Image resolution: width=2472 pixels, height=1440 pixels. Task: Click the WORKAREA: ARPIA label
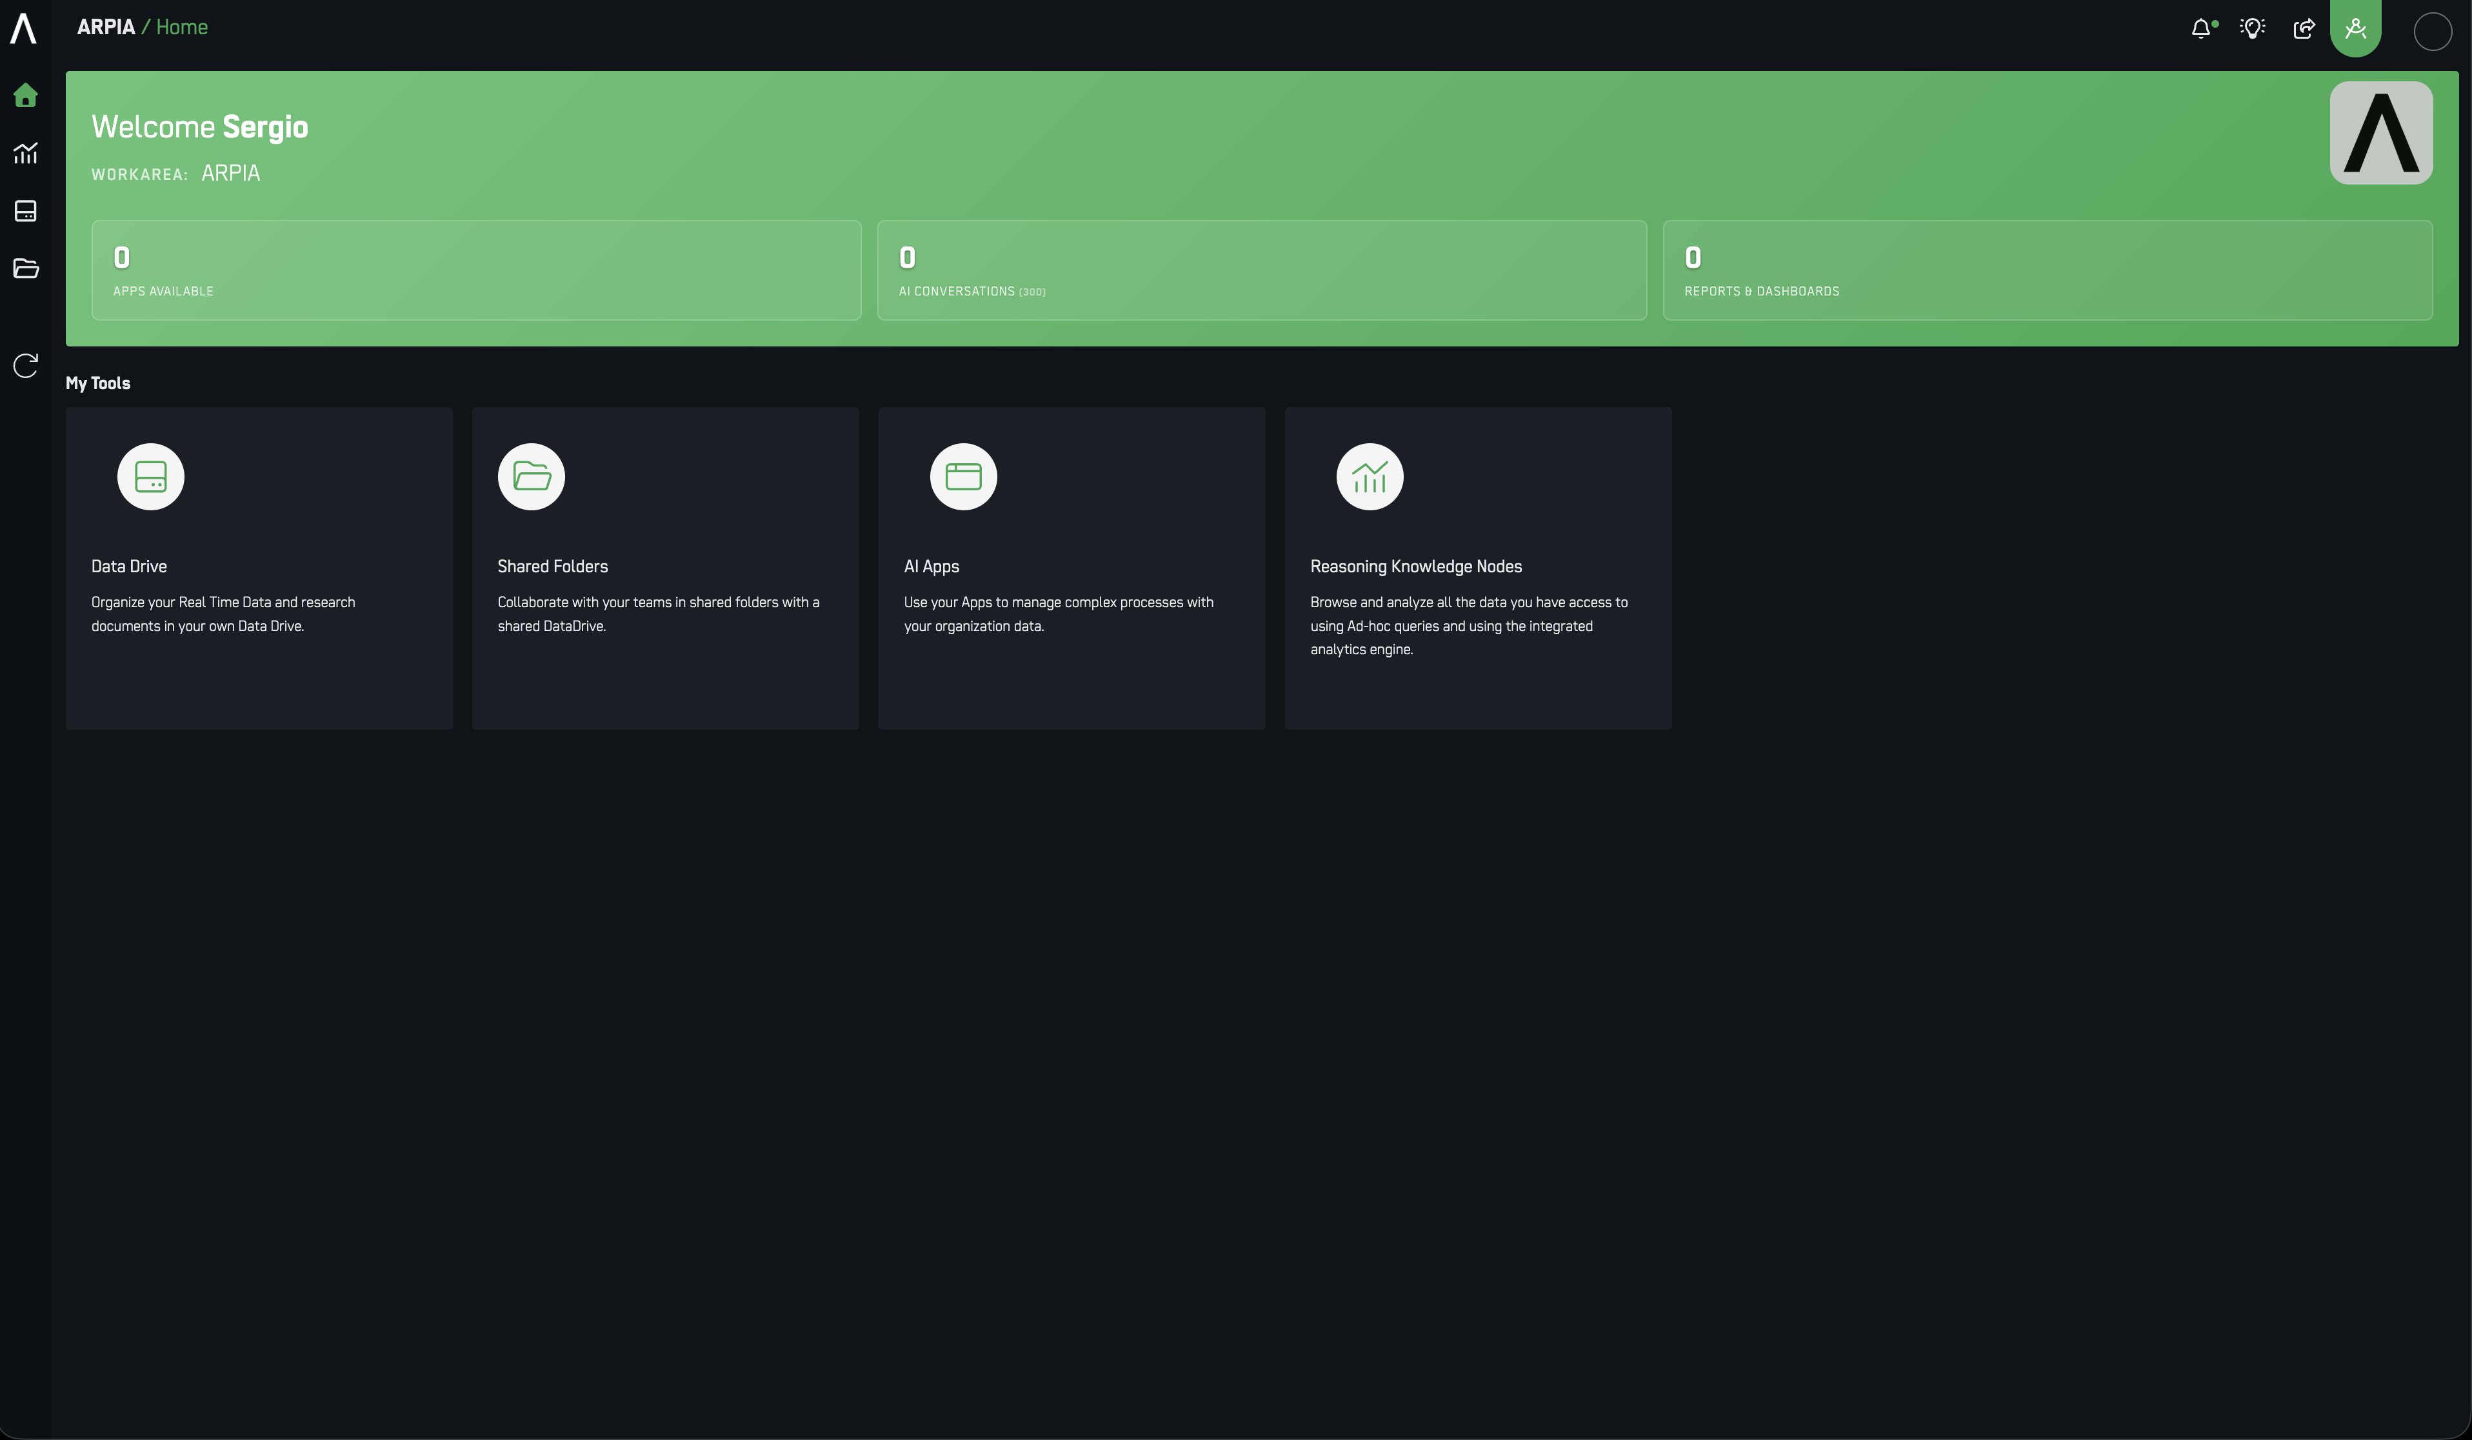[x=175, y=174]
